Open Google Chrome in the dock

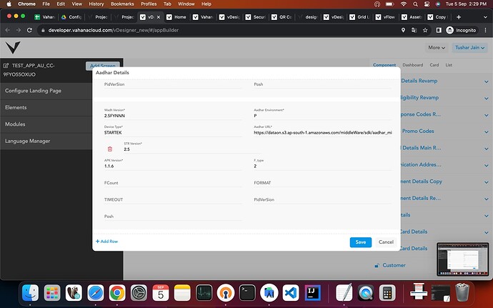pos(117,293)
